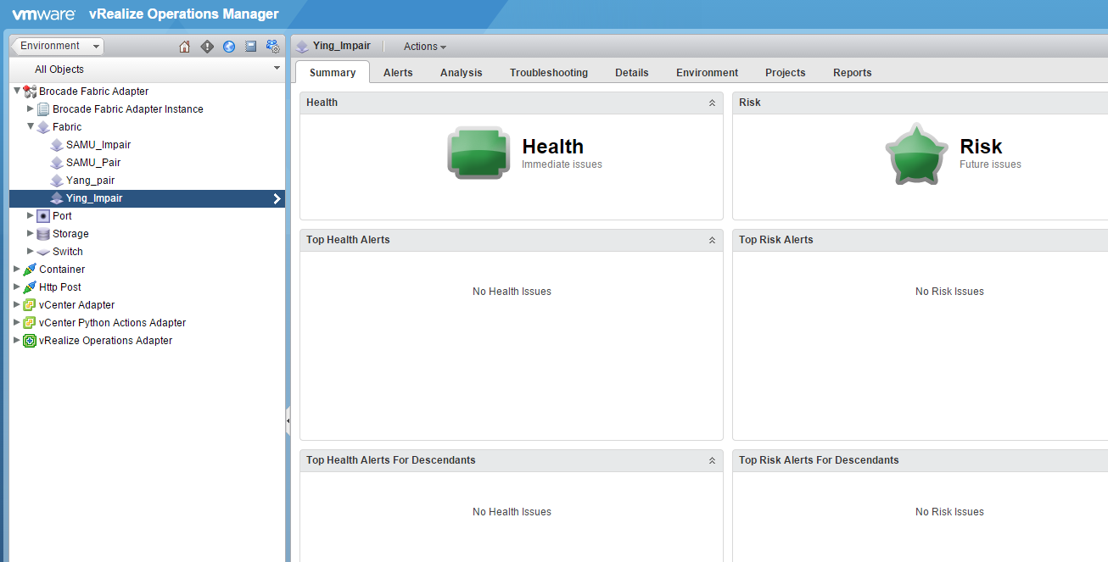Viewport: 1108px width, 562px height.
Task: Click the Home icon in the navigation toolbar
Action: point(184,47)
